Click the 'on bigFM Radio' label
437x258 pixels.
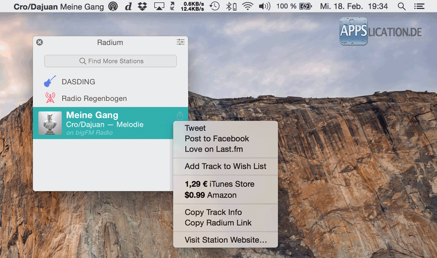[89, 132]
